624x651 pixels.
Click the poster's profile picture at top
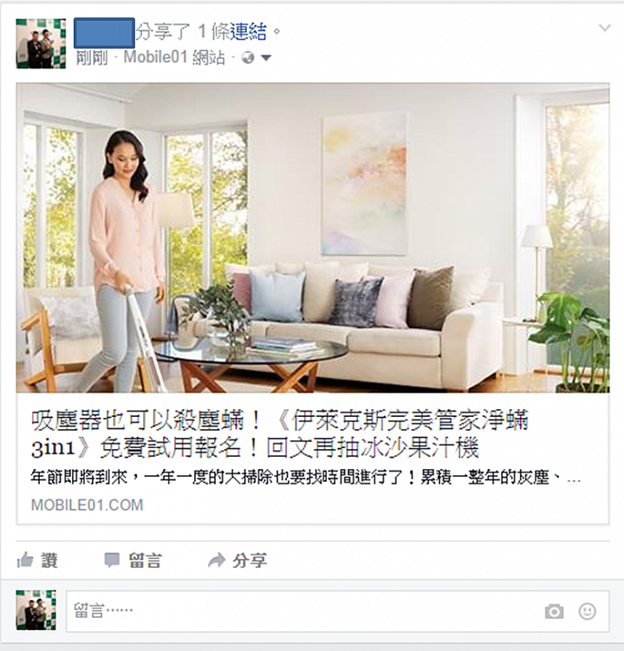(x=41, y=43)
